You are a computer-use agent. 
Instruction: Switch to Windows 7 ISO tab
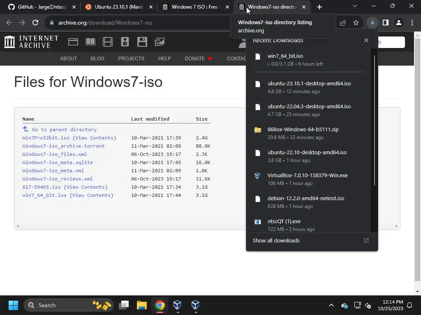pos(195,7)
